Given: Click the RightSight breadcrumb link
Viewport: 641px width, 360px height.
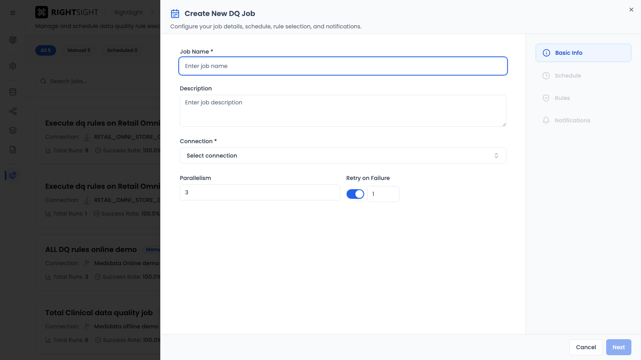Looking at the screenshot, I should point(129,12).
